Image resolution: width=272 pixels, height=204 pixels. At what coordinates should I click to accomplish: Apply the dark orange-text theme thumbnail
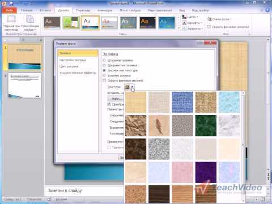148,23
